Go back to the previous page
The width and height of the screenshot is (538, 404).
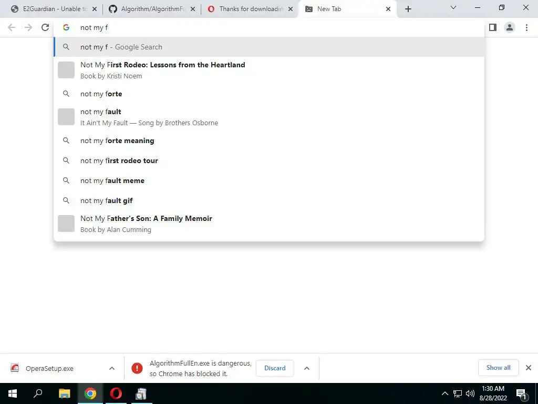pos(12,27)
